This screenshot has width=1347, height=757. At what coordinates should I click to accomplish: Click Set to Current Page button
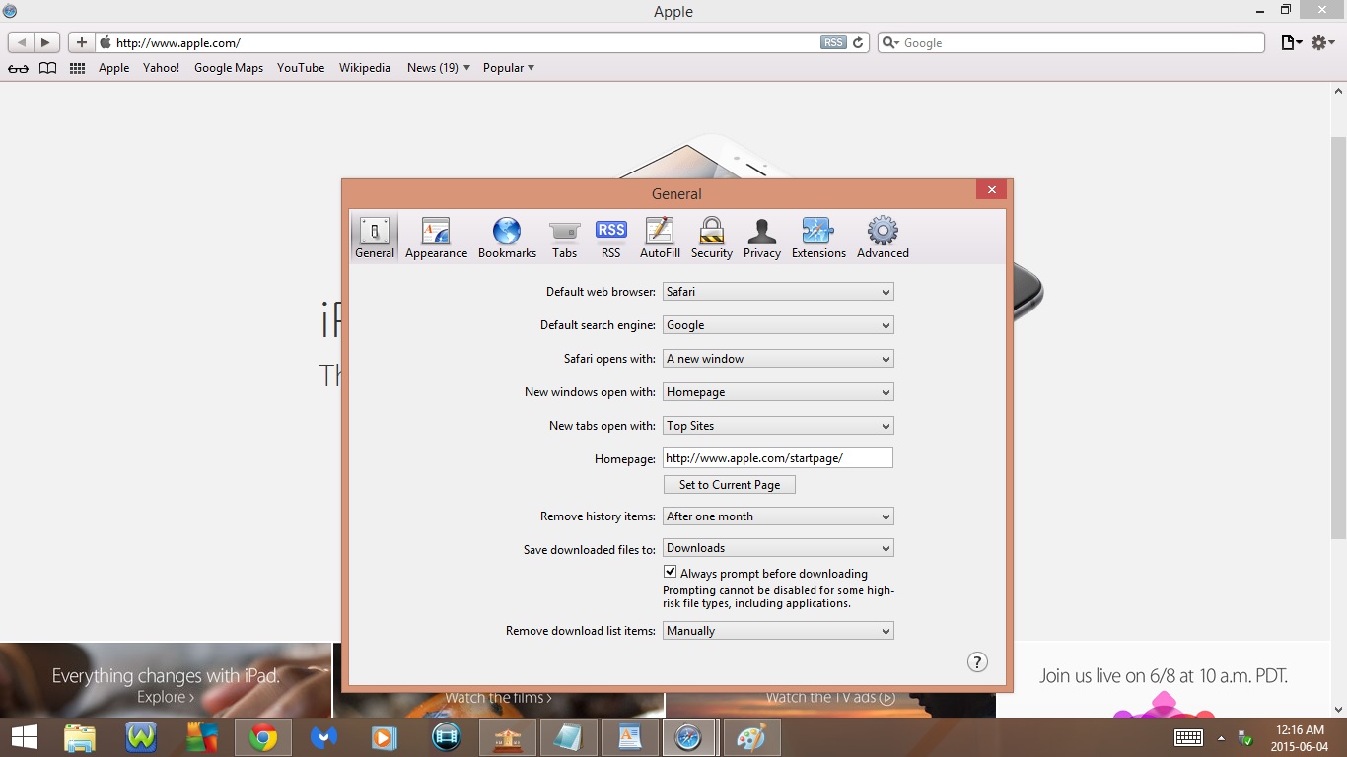pos(730,485)
